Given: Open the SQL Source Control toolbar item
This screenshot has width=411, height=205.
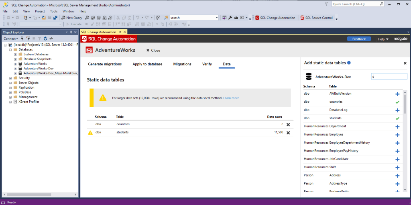Looking at the screenshot, I should [x=316, y=18].
